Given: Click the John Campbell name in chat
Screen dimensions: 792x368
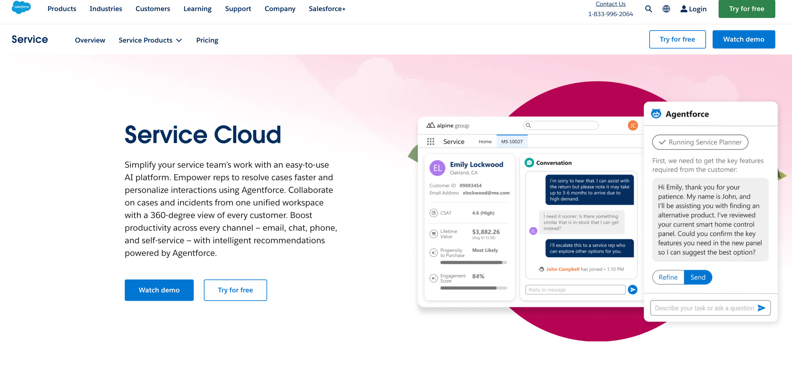Looking at the screenshot, I should tap(563, 269).
